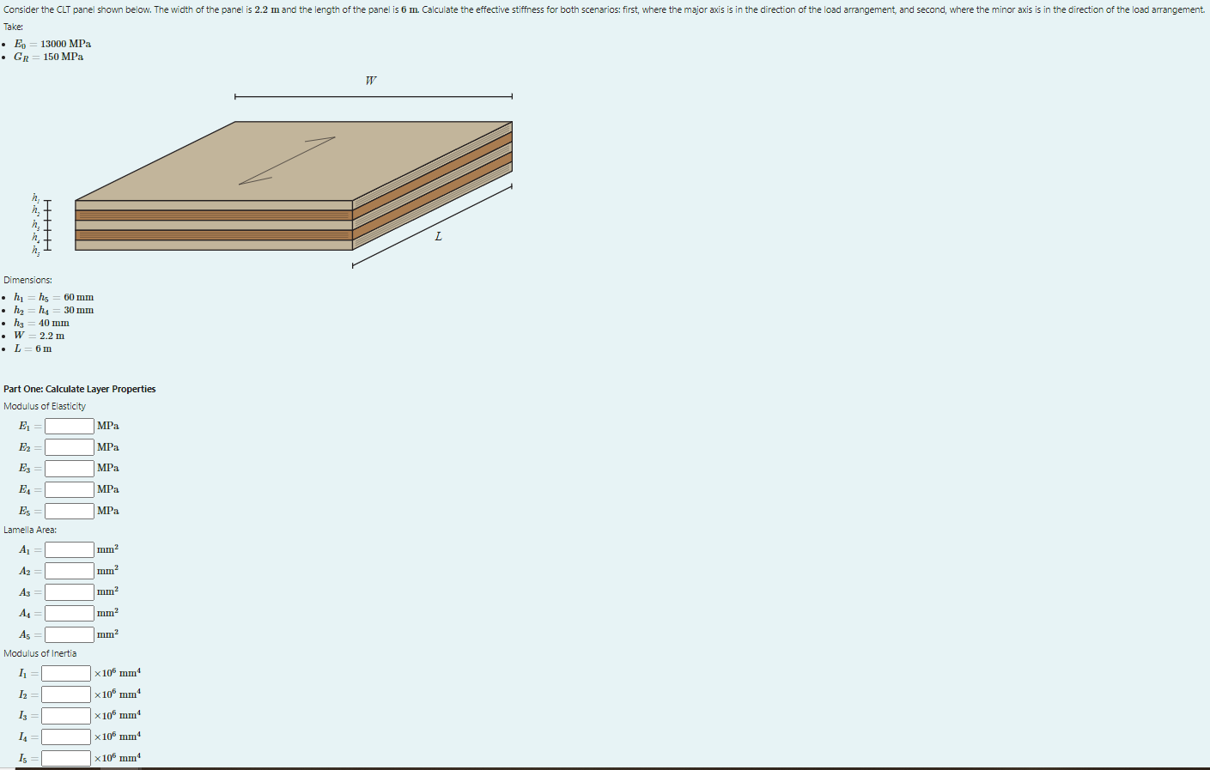Viewport: 1210px width, 770px height.
Task: Click the E₁ modulus of elasticity input field
Action: [x=70, y=426]
